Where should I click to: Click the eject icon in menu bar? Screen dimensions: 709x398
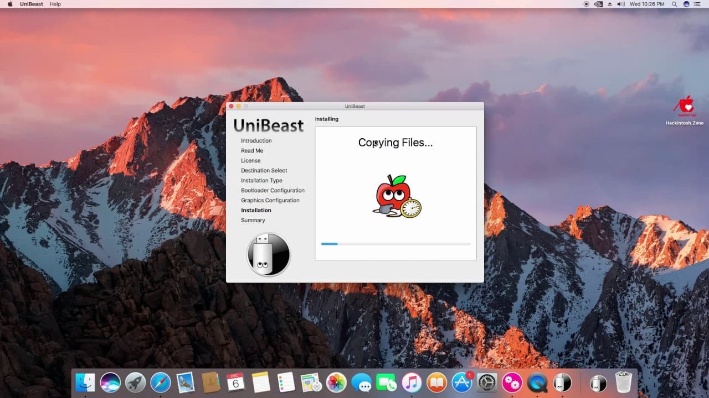(610, 4)
